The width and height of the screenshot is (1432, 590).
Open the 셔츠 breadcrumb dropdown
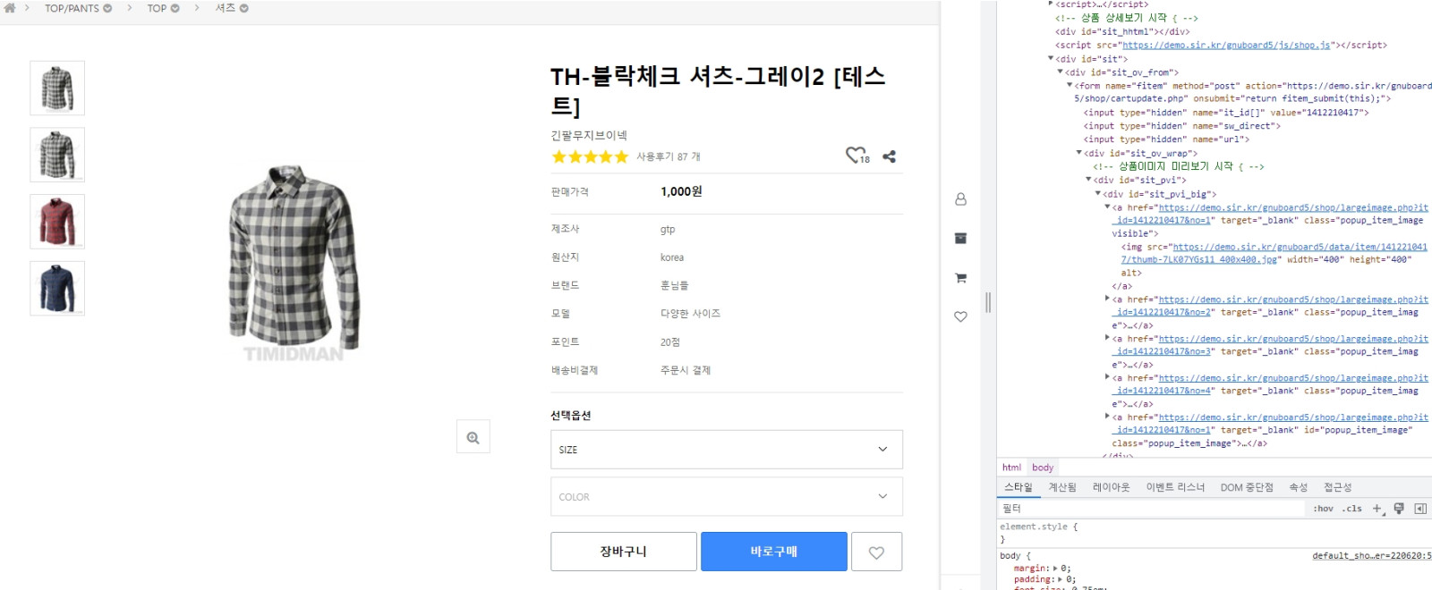tap(232, 8)
